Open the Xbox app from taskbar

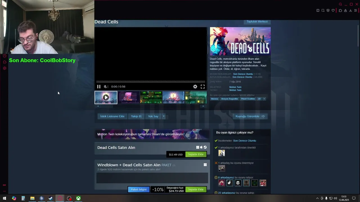coord(78,198)
